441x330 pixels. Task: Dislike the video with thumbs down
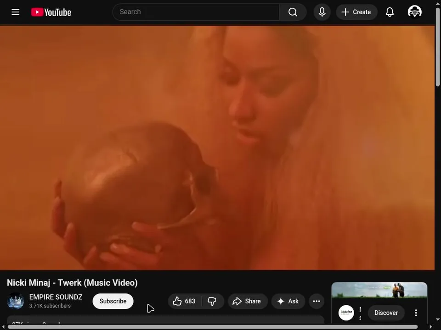(x=212, y=301)
